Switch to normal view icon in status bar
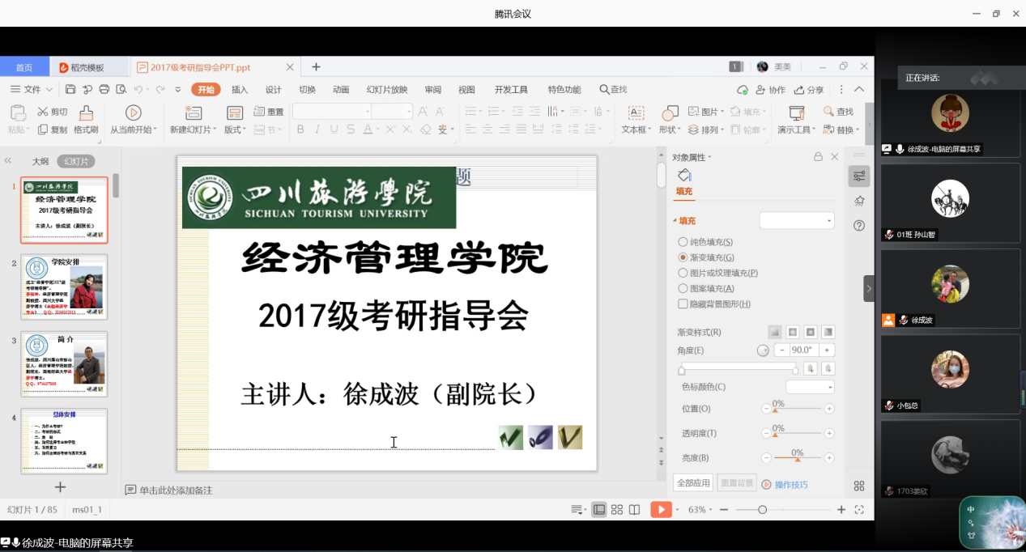 point(599,509)
